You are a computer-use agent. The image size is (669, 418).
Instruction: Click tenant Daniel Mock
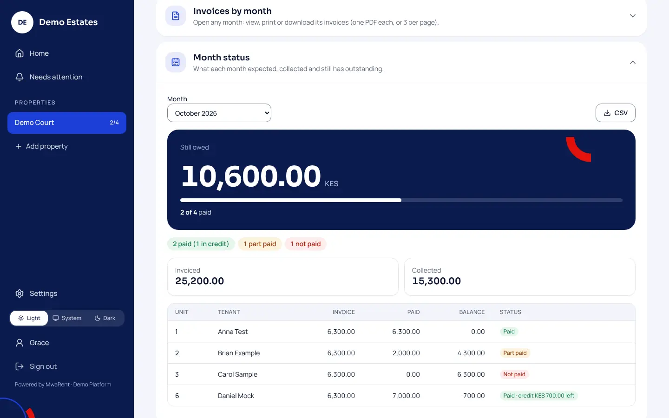236,396
